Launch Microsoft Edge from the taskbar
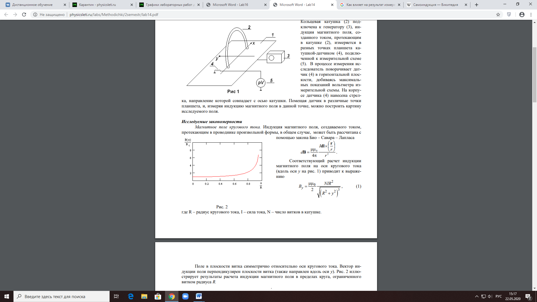The height and width of the screenshot is (302, 537). coord(131,296)
